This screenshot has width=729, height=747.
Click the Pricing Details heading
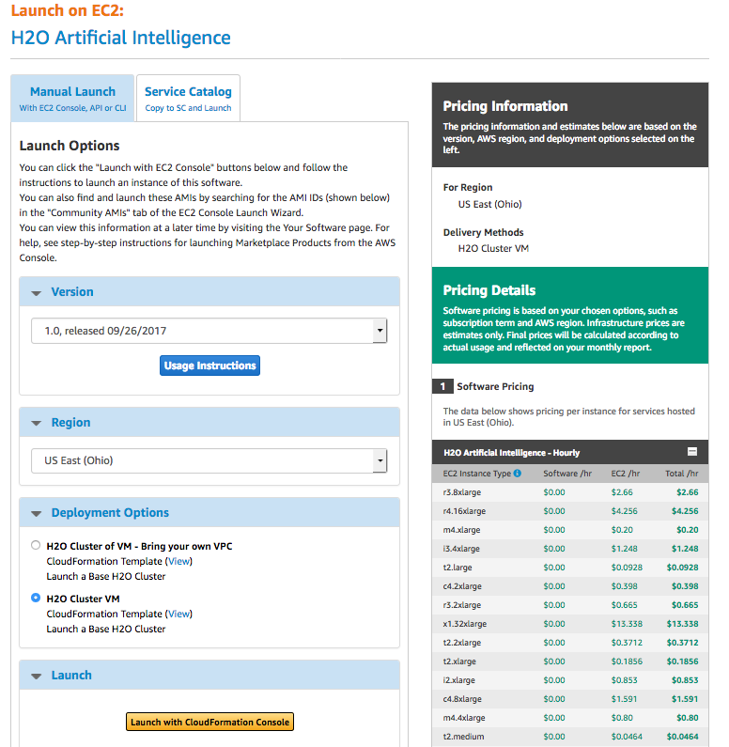point(489,290)
